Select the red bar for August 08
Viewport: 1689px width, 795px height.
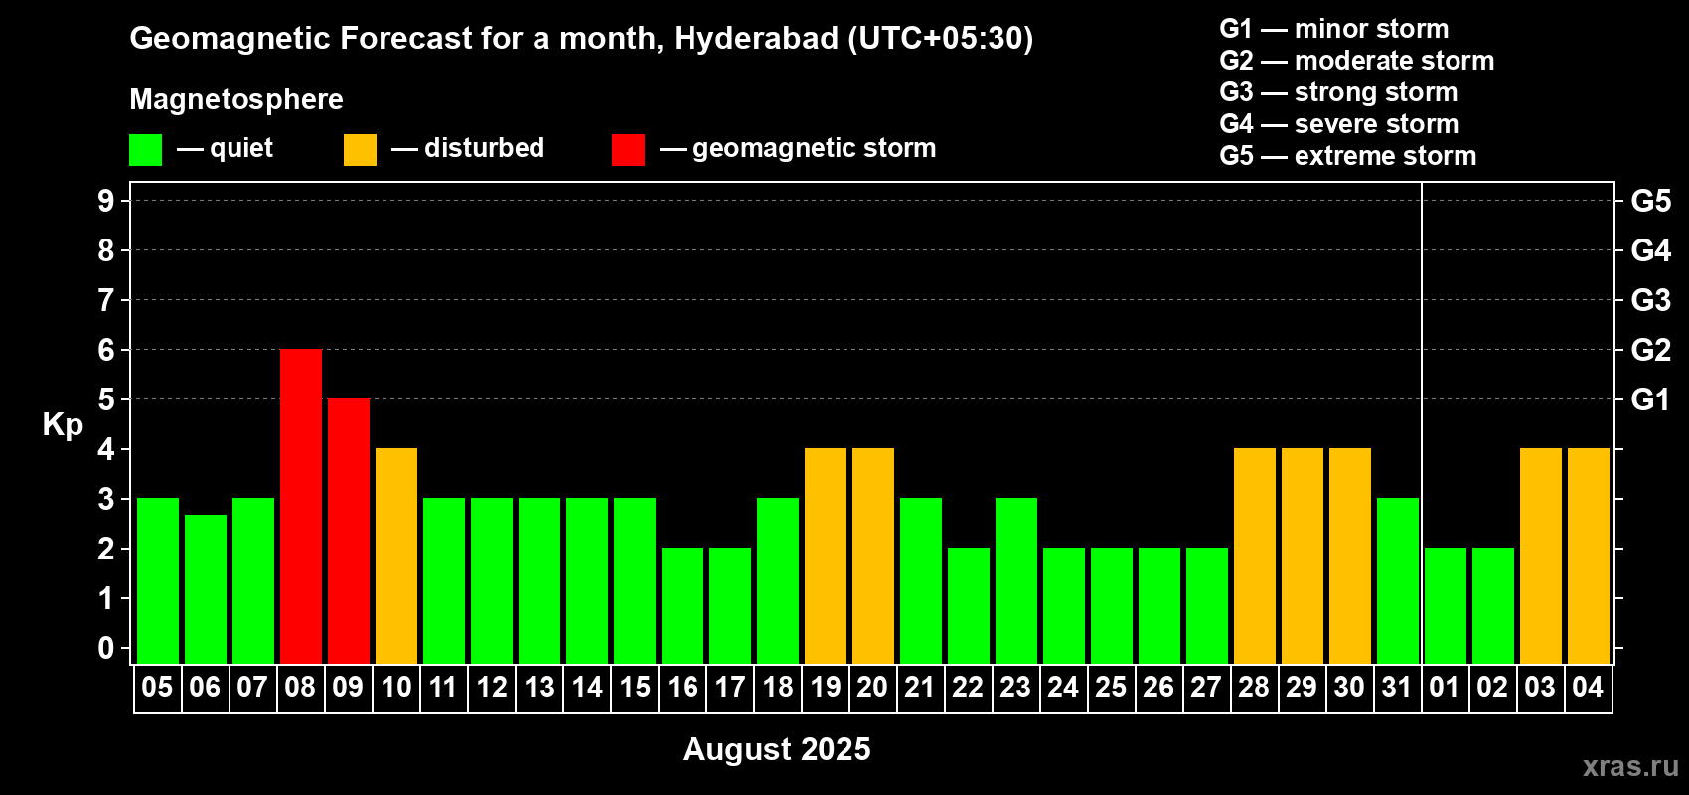point(301,506)
